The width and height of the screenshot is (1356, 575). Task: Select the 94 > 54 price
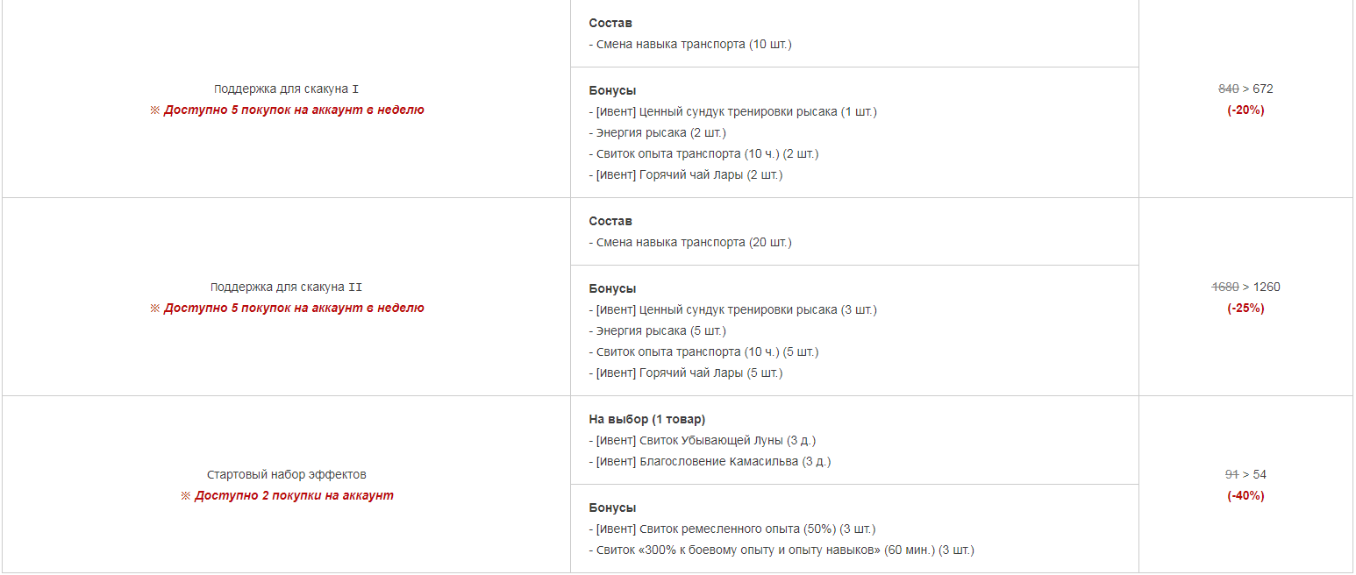(x=1245, y=475)
